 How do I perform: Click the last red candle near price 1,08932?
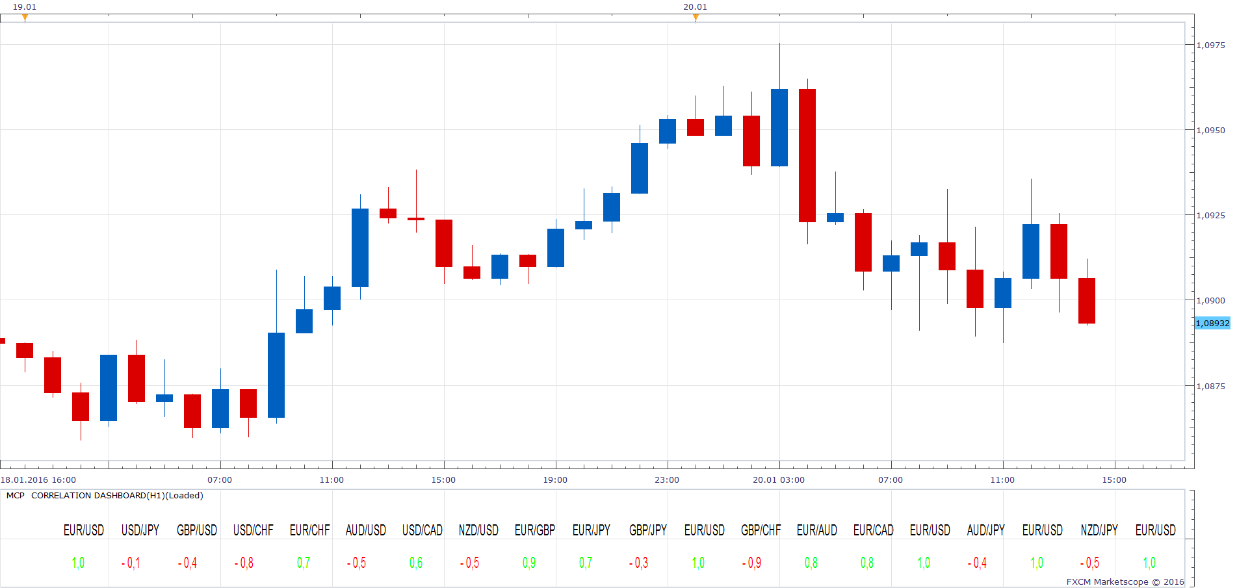1087,301
